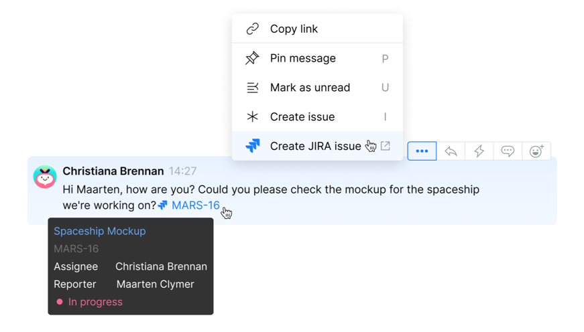The width and height of the screenshot is (584, 332).
Task: Click the small JIRA logo before MARS-16 in the message
Action: pyautogui.click(x=163, y=205)
